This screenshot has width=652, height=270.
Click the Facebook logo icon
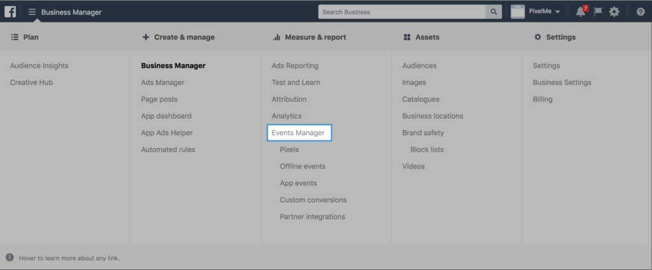click(11, 11)
